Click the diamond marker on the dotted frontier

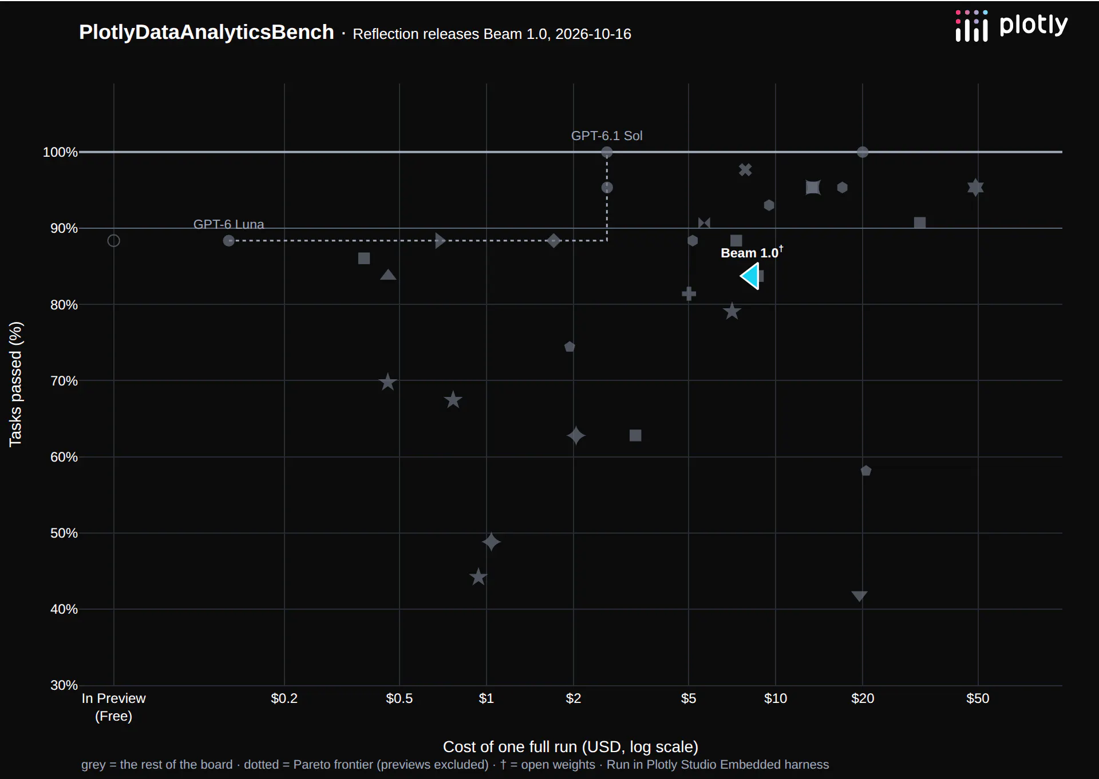553,241
